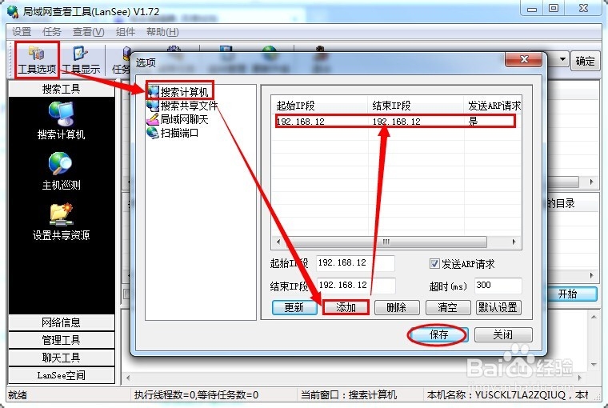Screen dimensions: 608x408
Task: Click IP list scrollbar left arrow
Action: coord(278,242)
